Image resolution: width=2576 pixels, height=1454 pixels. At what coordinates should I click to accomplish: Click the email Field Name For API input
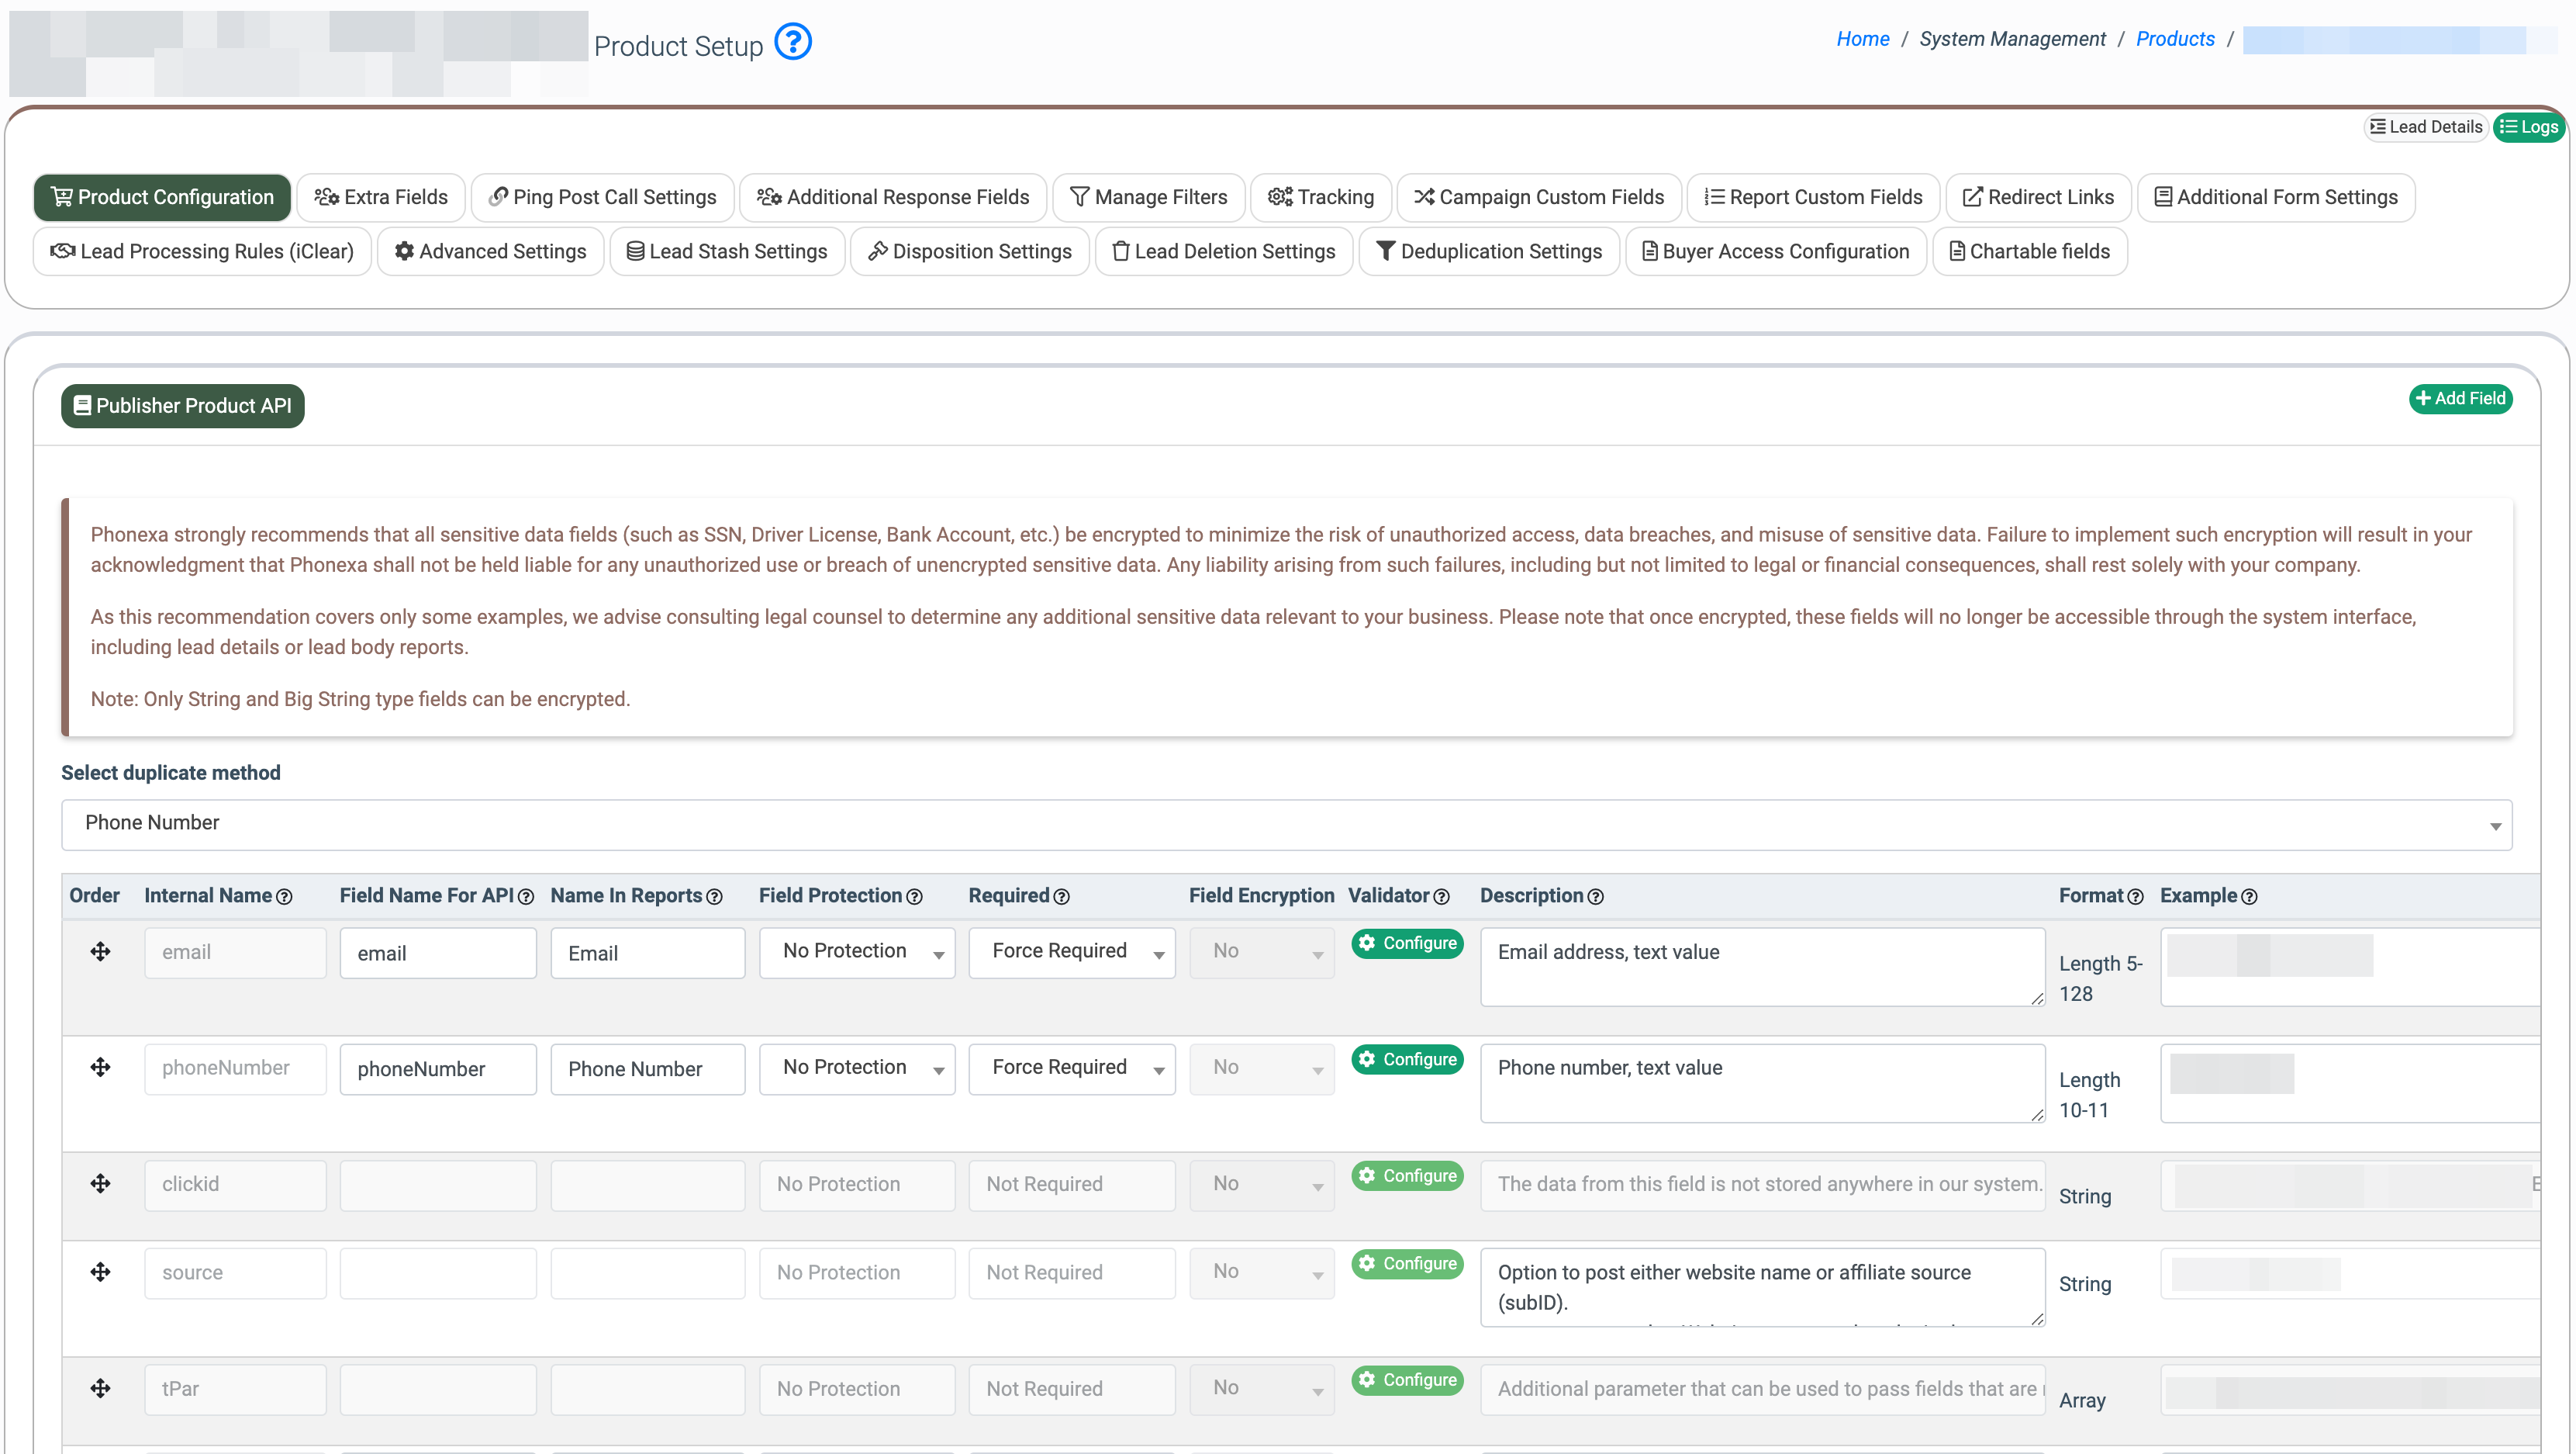click(438, 953)
